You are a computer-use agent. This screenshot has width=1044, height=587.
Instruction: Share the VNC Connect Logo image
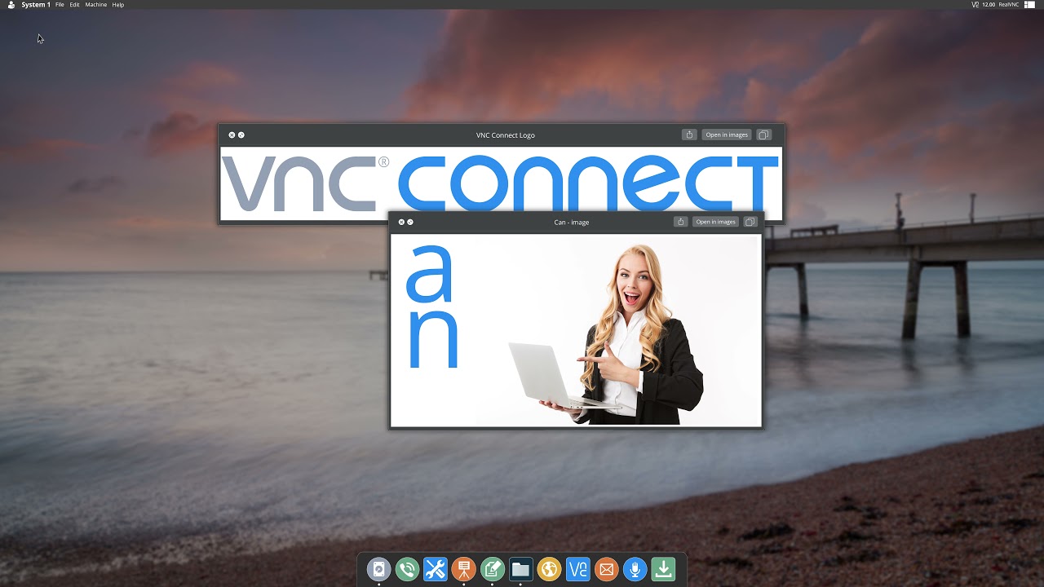click(x=689, y=135)
